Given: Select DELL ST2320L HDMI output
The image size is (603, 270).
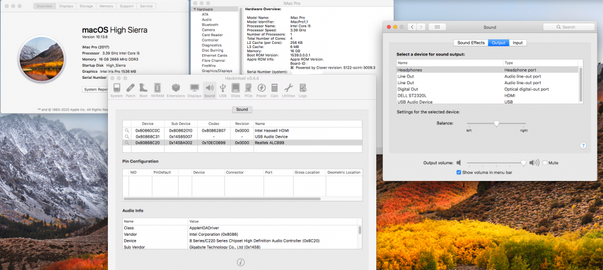Looking at the screenshot, I should click(x=487, y=96).
